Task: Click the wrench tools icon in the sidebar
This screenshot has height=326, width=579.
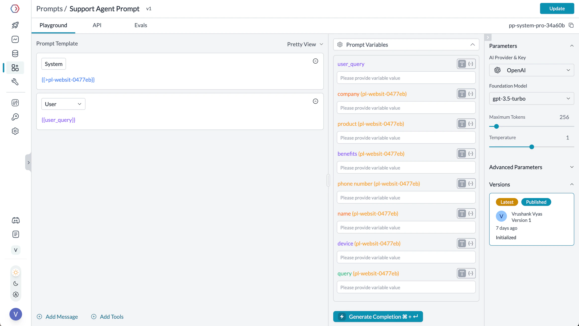Action: point(15,82)
